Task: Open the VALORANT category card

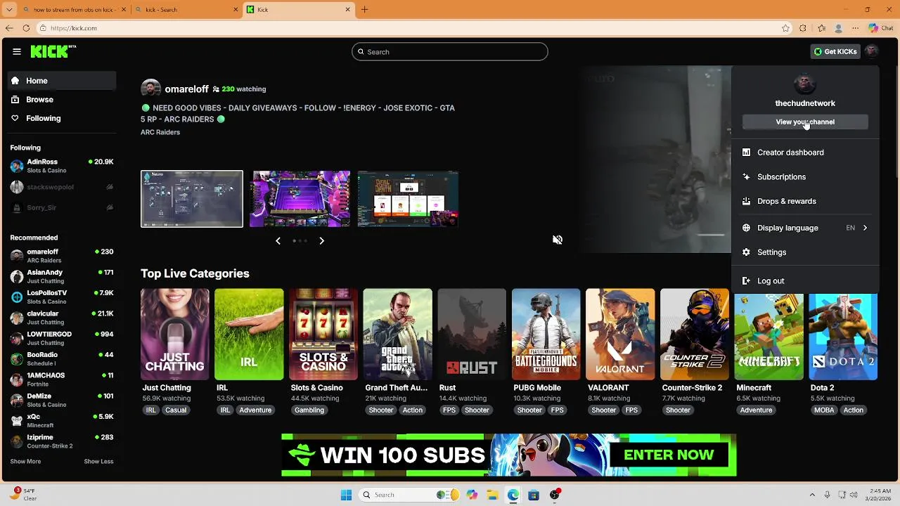Action: (x=620, y=335)
